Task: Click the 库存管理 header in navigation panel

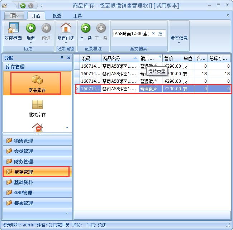Action: pyautogui.click(x=37, y=67)
